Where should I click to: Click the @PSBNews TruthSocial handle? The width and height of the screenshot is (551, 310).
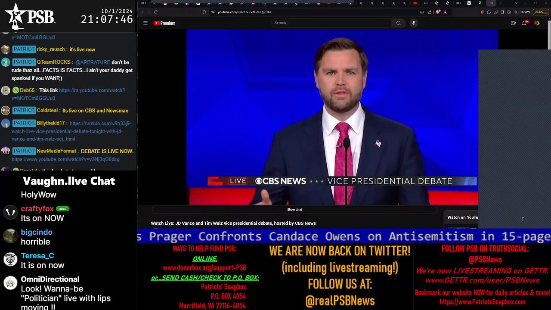(485, 260)
